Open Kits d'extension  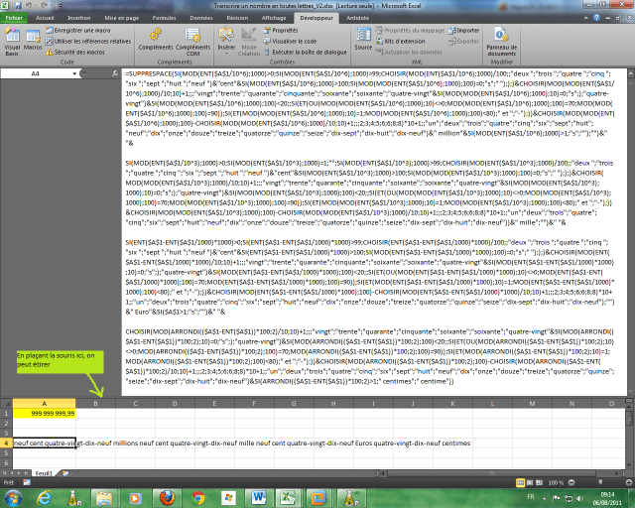tap(401, 42)
